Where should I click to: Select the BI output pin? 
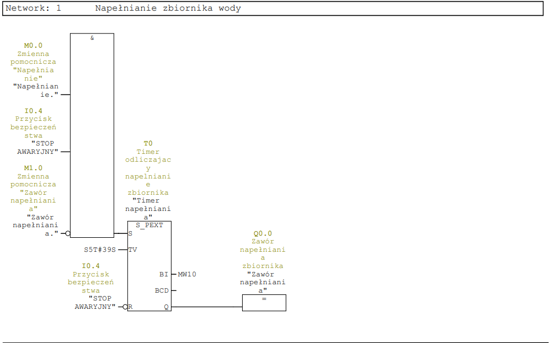[x=164, y=274]
